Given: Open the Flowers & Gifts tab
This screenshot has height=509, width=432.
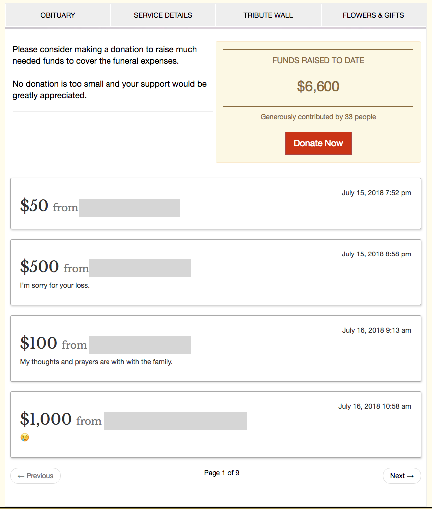Looking at the screenshot, I should coord(373,15).
